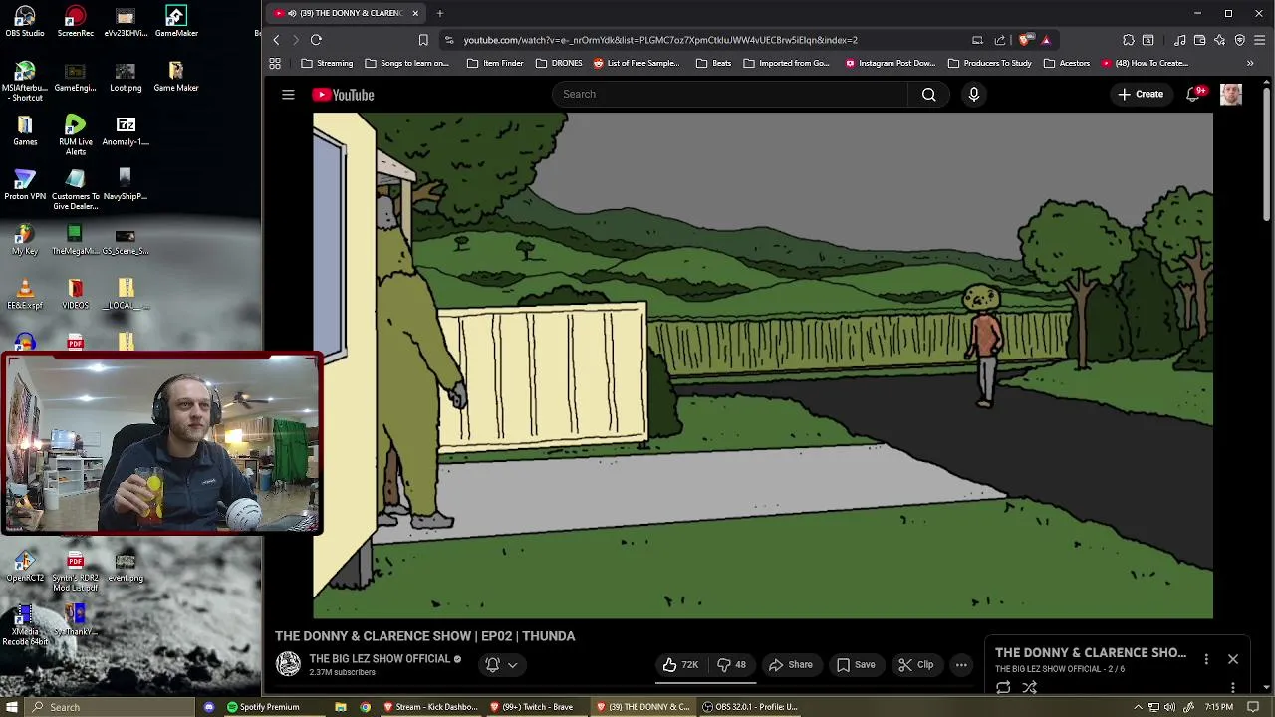Open the volume control in system tray
Screen dimensions: 1275x717
(1169, 707)
